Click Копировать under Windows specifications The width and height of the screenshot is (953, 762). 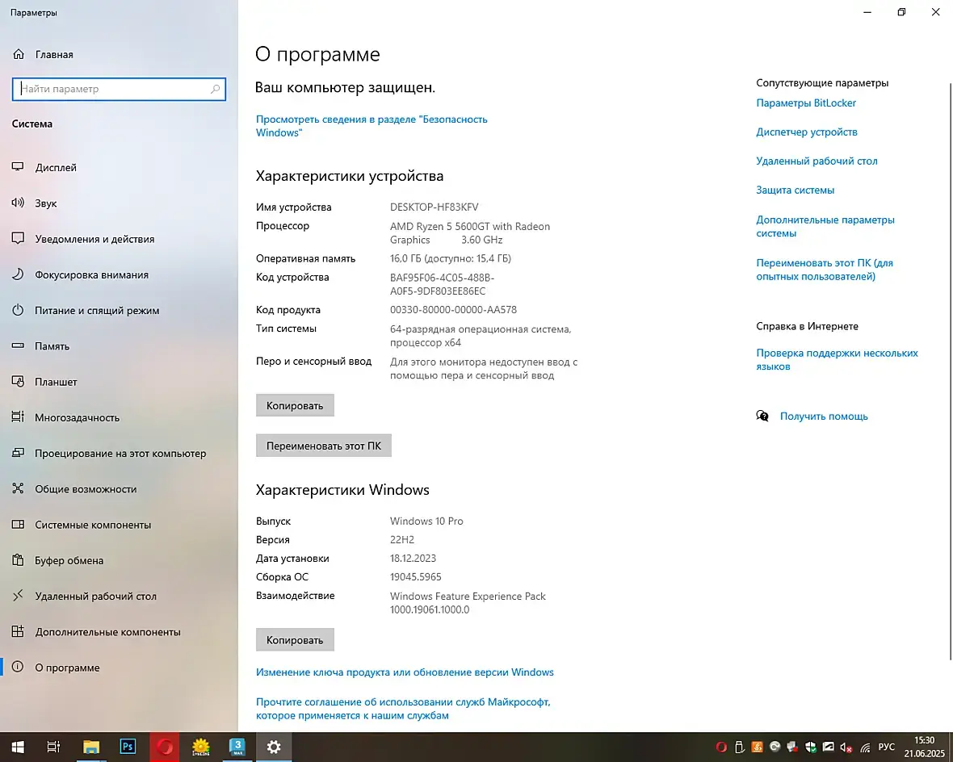(x=295, y=640)
